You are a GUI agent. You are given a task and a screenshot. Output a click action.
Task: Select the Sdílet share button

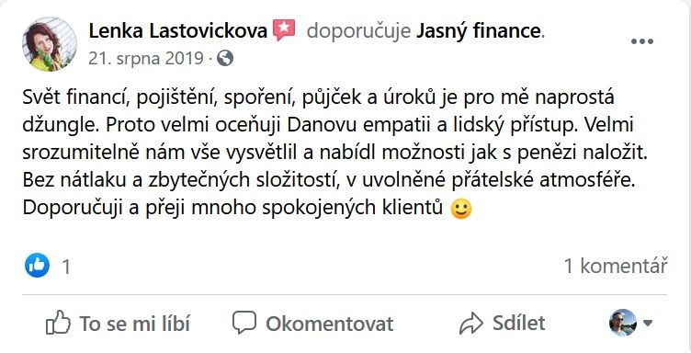click(502, 323)
